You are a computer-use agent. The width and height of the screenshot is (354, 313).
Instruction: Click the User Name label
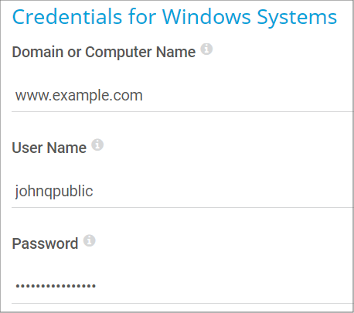(49, 148)
